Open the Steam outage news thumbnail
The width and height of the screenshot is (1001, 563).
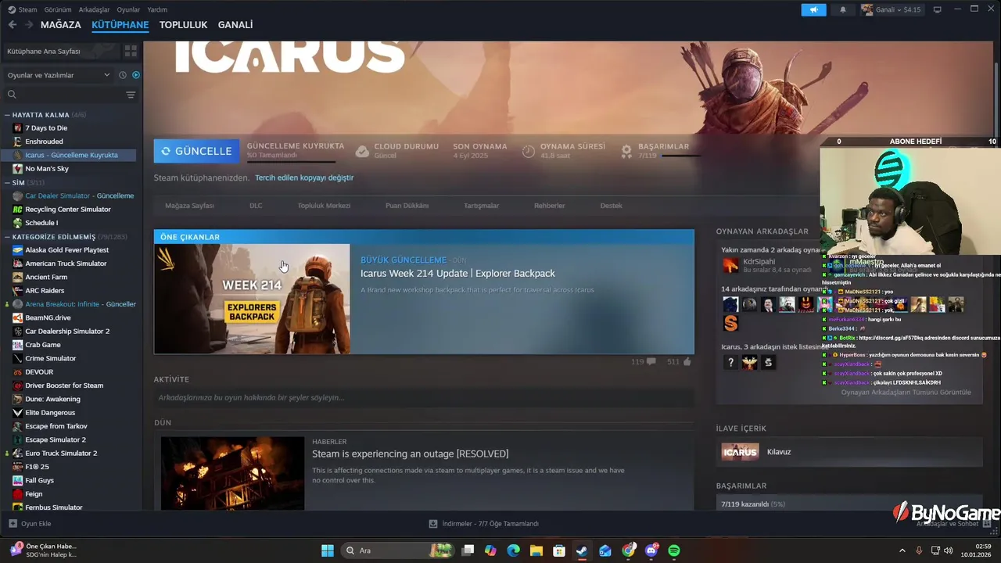232,473
